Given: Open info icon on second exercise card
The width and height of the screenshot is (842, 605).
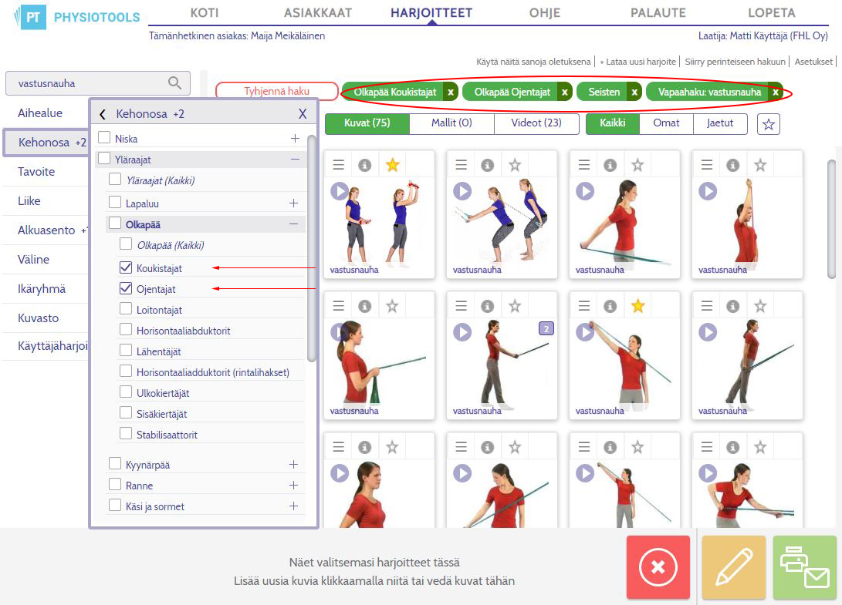Looking at the screenshot, I should click(488, 165).
